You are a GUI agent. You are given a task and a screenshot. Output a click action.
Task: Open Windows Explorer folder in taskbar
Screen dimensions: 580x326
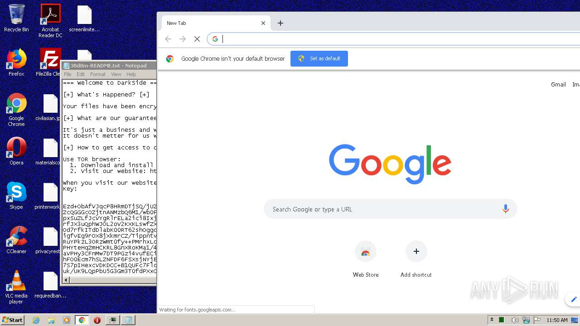[x=51, y=320]
